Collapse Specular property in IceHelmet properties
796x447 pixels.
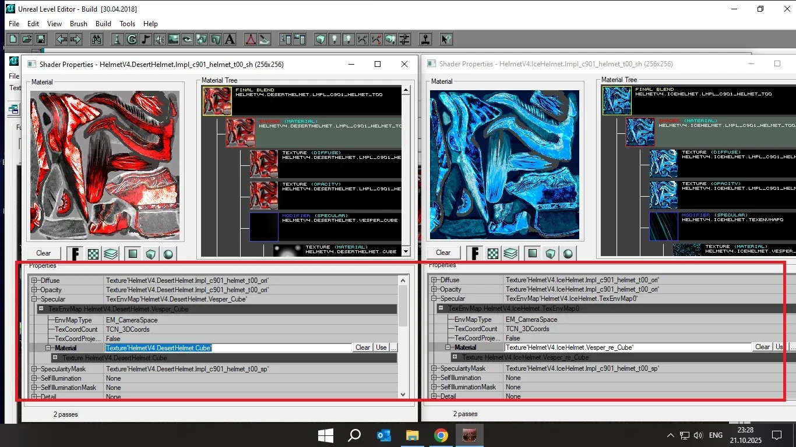434,299
